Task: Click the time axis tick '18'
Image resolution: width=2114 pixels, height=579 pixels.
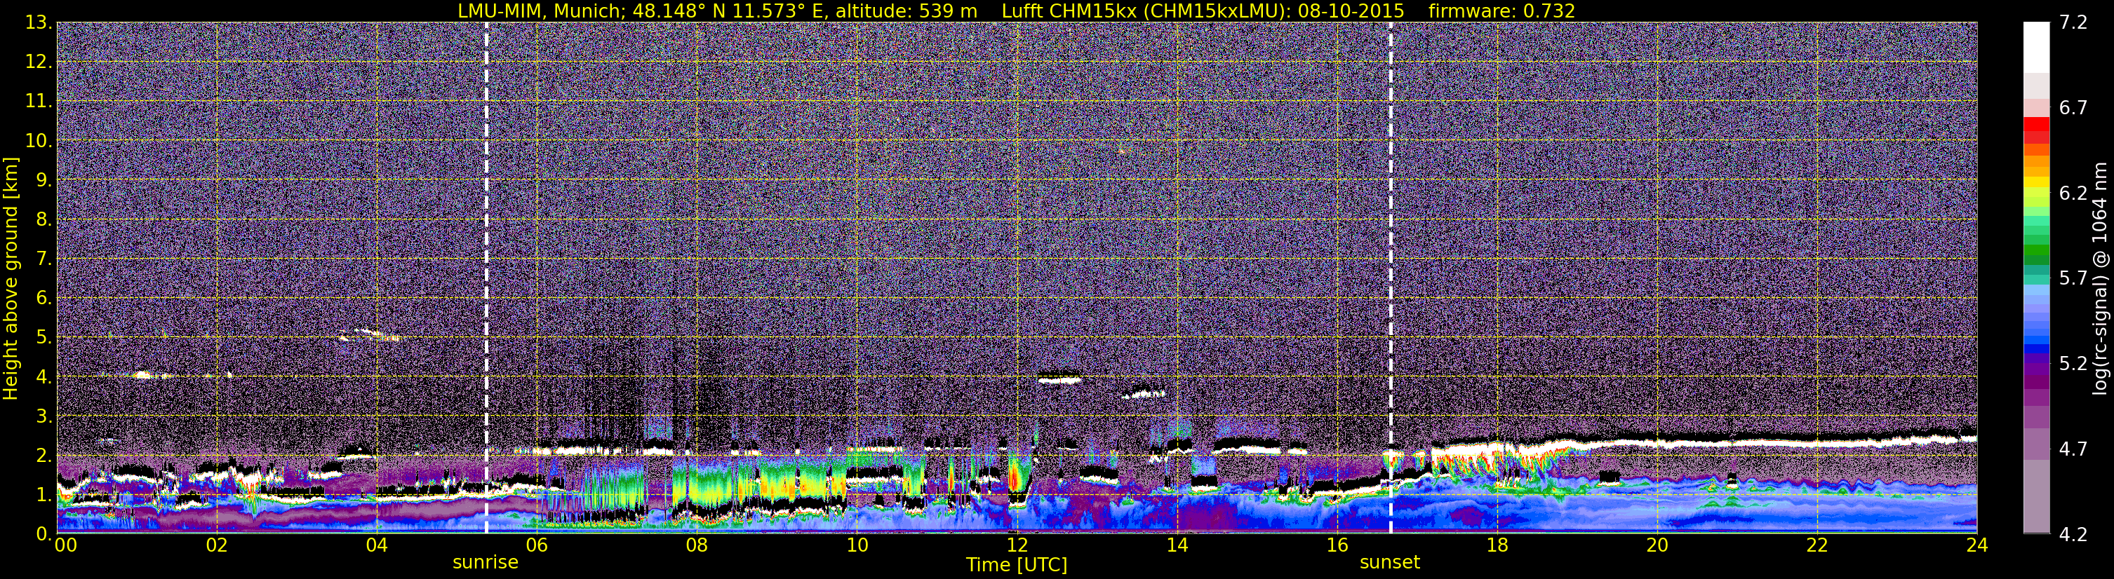Action: click(1497, 545)
